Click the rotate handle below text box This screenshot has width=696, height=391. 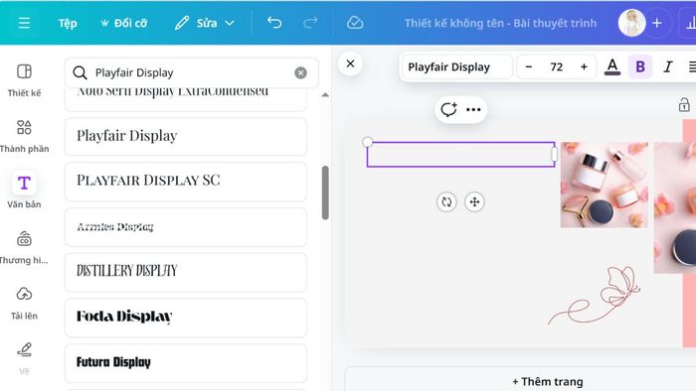click(446, 201)
